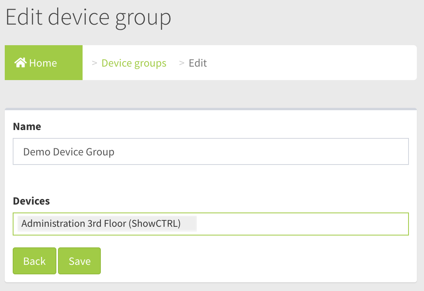424x291 pixels.
Task: Click blank form area right of Save
Action: [x=254, y=261]
